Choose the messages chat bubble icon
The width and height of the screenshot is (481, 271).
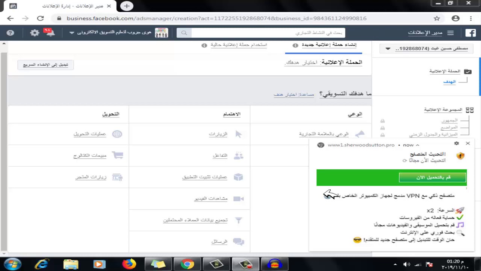pyautogui.click(x=238, y=242)
